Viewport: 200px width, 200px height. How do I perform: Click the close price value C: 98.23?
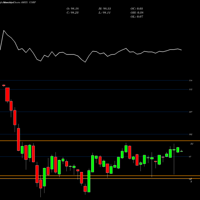(72, 13)
